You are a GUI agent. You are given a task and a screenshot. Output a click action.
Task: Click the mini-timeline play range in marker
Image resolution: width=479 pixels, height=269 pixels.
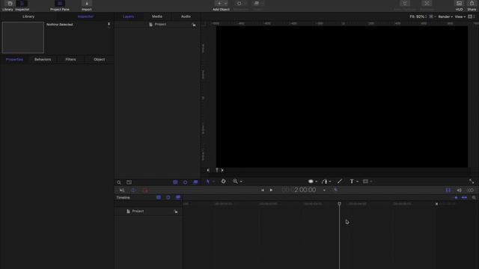coord(208,170)
